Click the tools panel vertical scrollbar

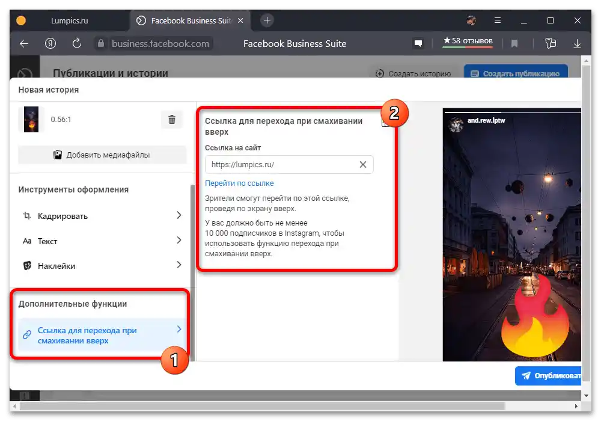click(192, 272)
